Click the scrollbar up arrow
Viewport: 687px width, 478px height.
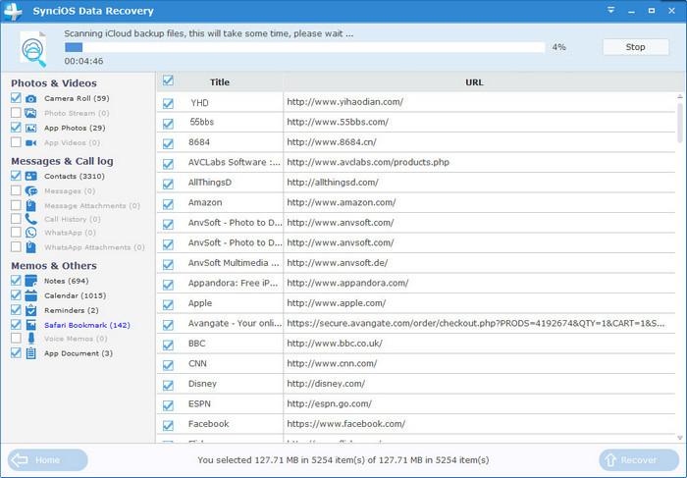click(679, 96)
